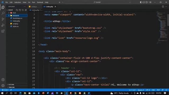169x95 pixels.
Task: Open the Explorer view in activity bar
Action: coord(3,7)
